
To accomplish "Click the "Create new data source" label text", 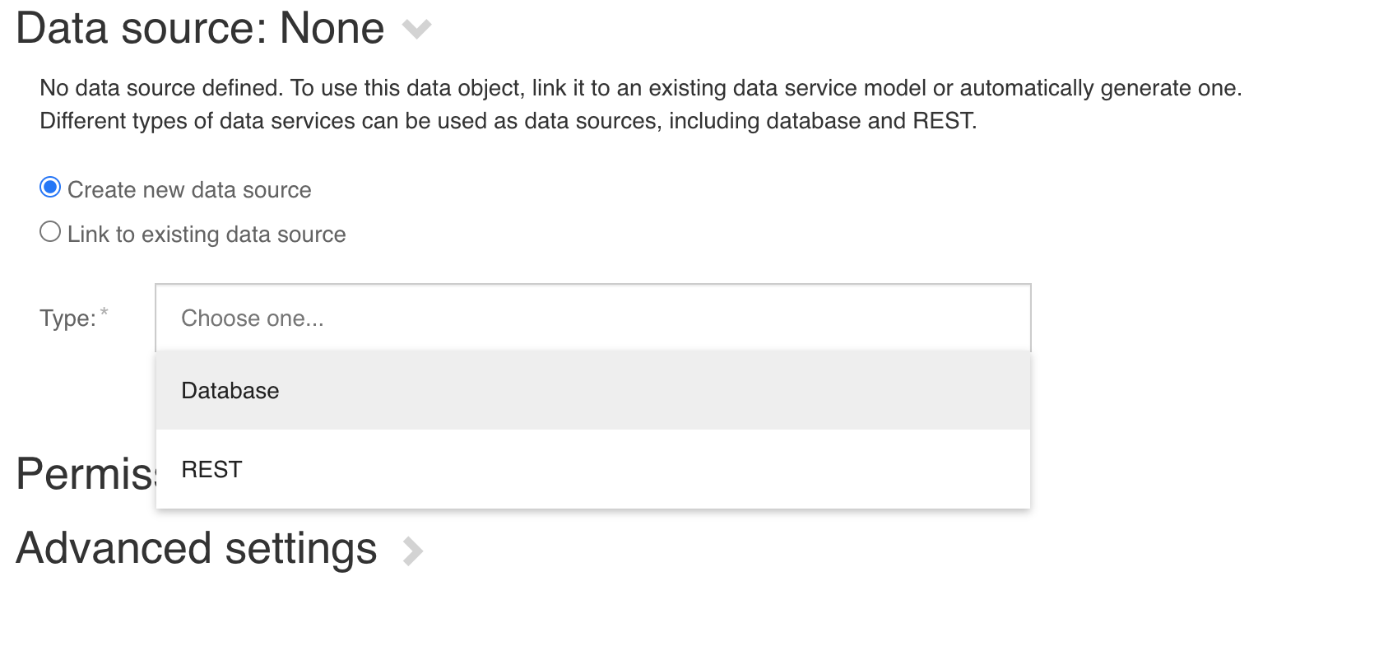I will (x=189, y=190).
